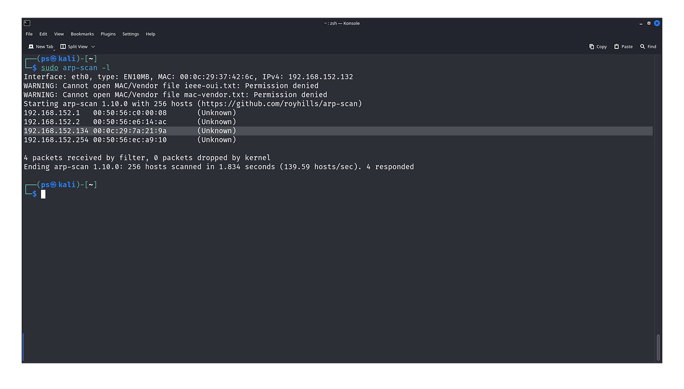
Task: Open the Plugins menu
Action: coord(108,34)
